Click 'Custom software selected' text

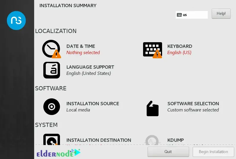coord(193,110)
